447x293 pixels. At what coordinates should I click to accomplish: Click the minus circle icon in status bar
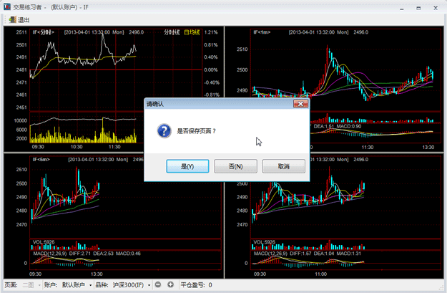158,285
